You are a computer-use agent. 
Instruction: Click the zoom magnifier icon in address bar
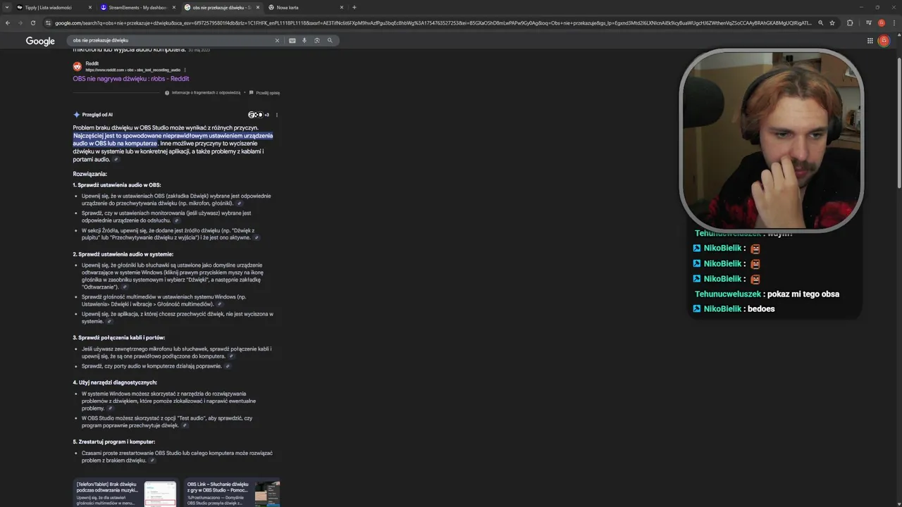click(820, 23)
